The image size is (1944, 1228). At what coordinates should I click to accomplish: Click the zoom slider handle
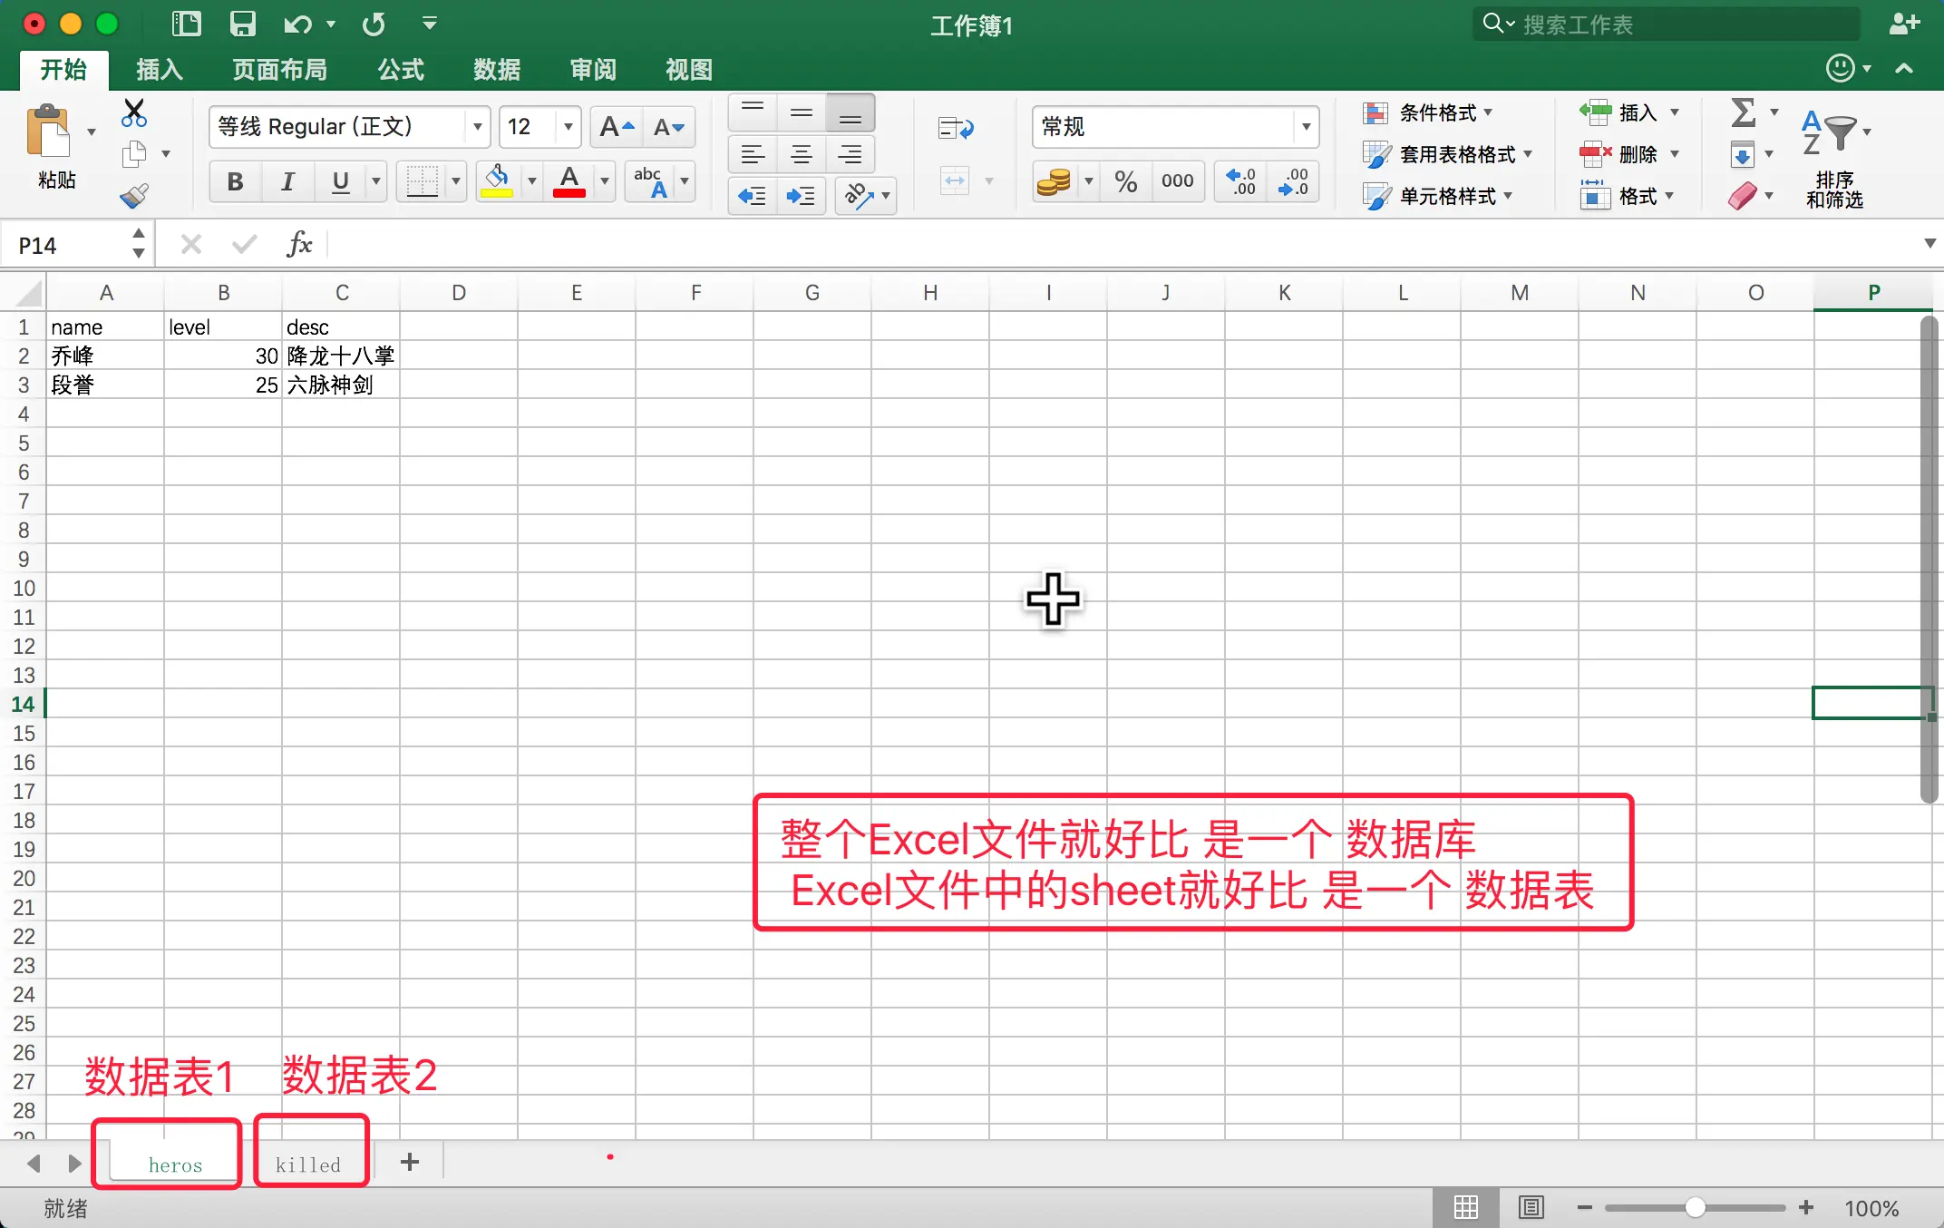tap(1695, 1207)
